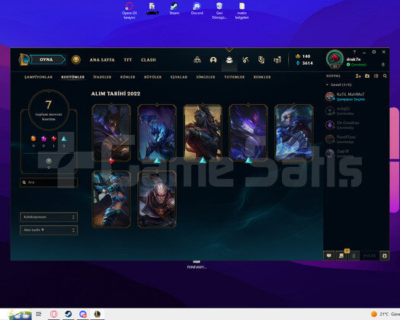400x320 pixels.
Task: Click the Ara search field
Action: [49, 182]
